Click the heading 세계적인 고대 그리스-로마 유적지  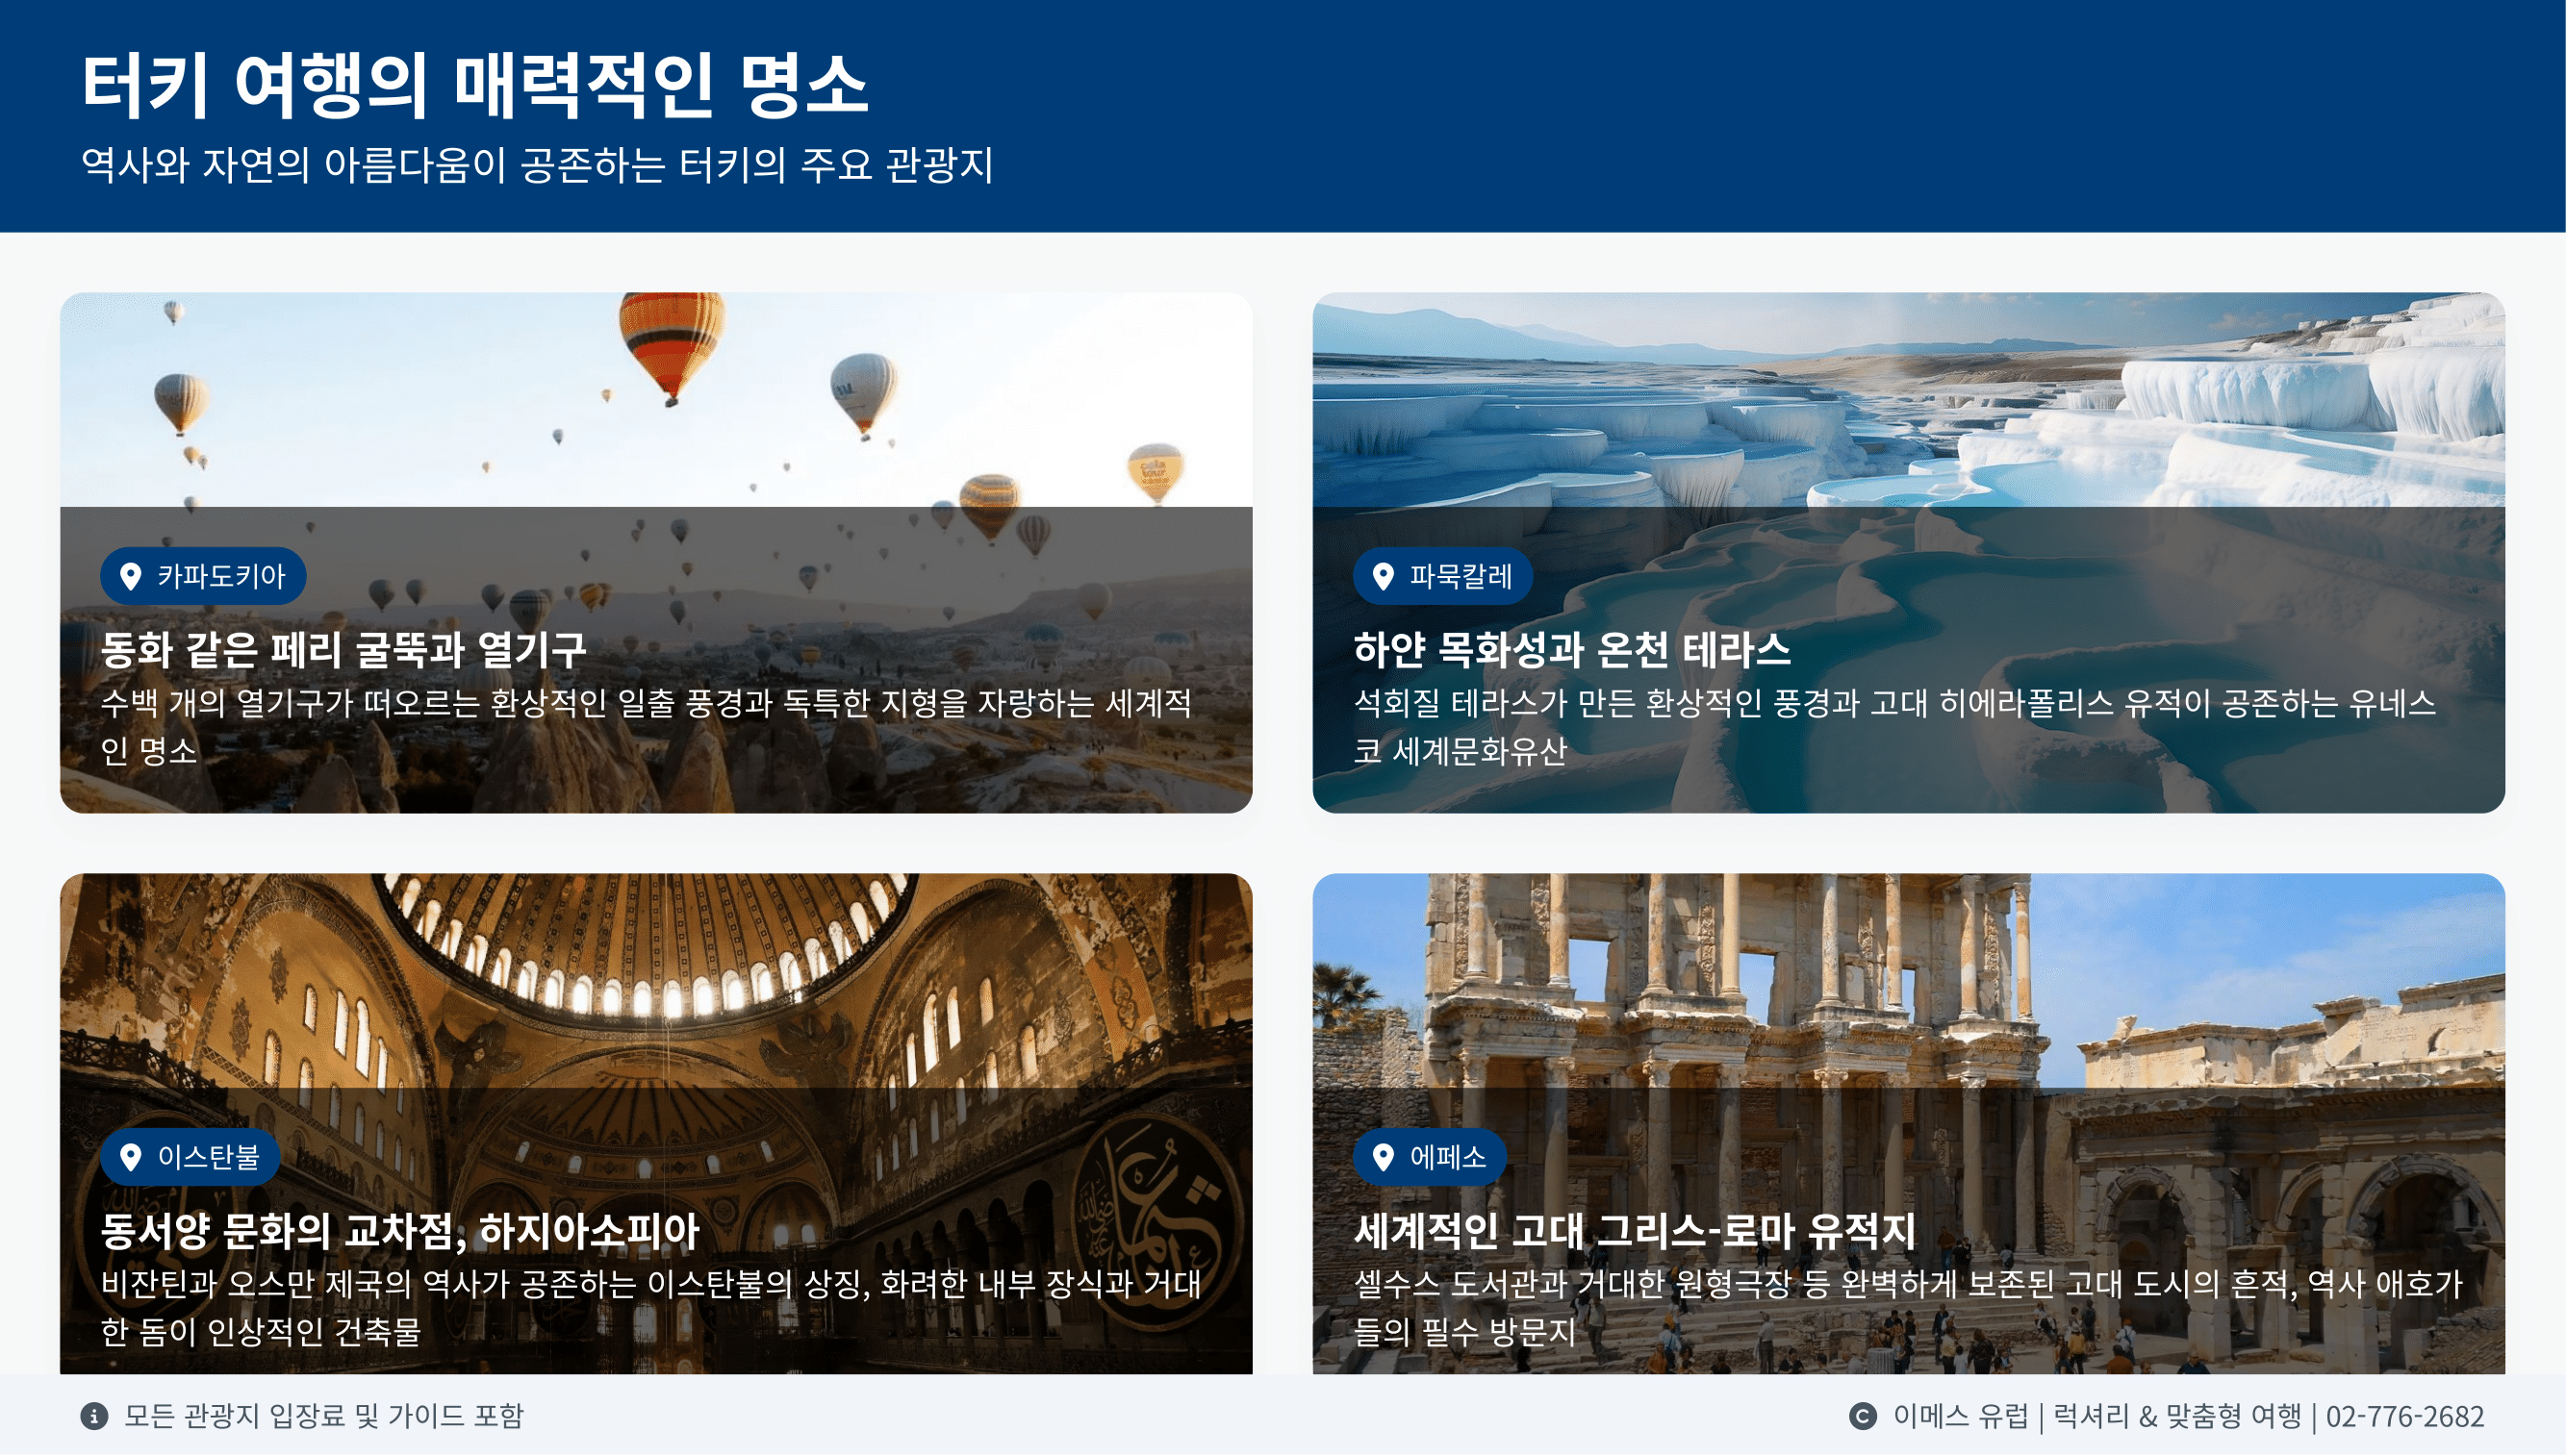click(1635, 1231)
